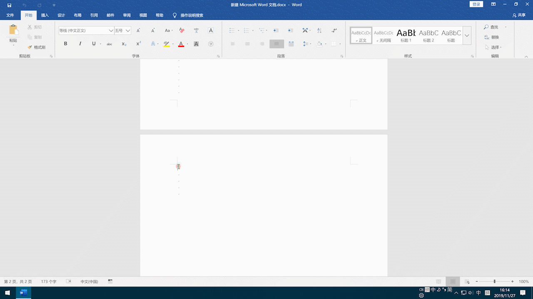Viewport: 533px width, 299px height.
Task: Switch to the References (引用) tab
Action: pyautogui.click(x=94, y=15)
